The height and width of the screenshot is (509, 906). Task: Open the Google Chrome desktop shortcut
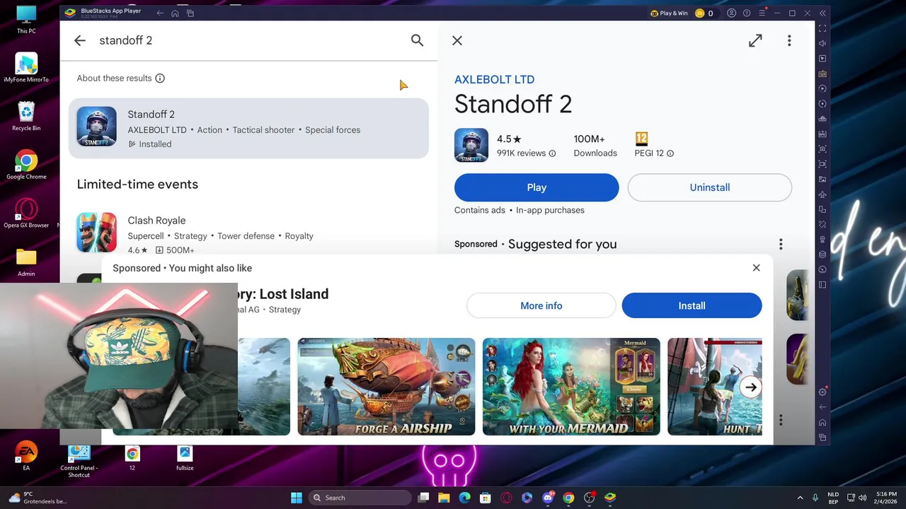pyautogui.click(x=26, y=165)
